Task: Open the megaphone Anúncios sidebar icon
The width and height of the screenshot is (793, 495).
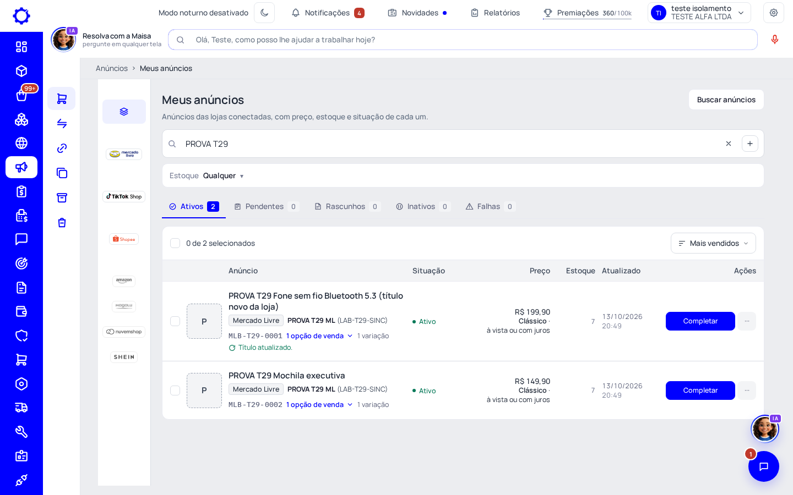Action: point(21,167)
